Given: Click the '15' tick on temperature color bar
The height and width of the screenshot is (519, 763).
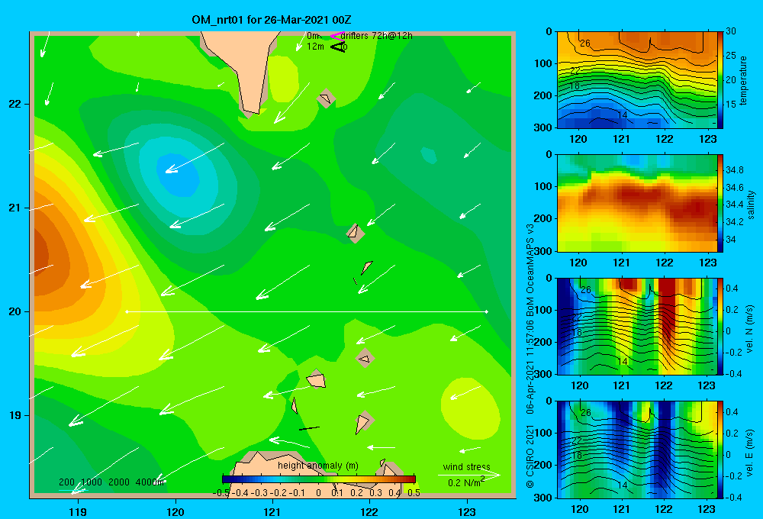Looking at the screenshot, I should 731,105.
